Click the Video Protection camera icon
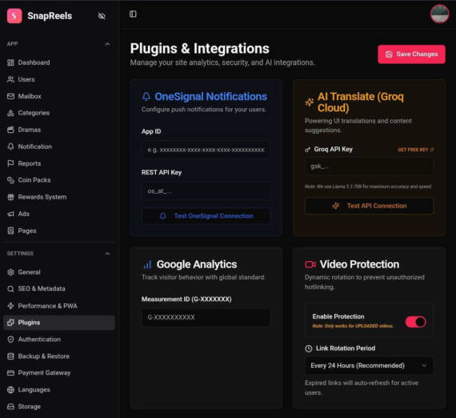Viewport: 456px width, 418px height. (310, 264)
